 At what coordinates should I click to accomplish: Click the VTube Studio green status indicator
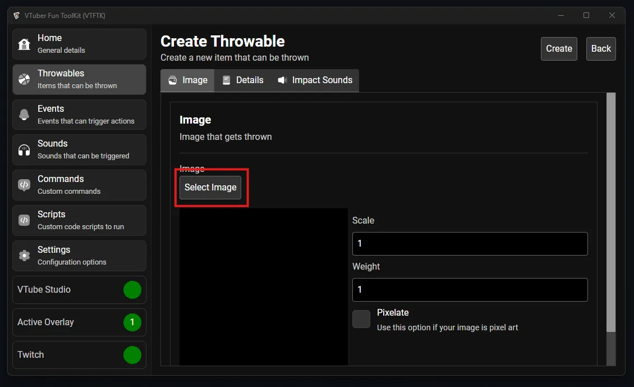click(x=132, y=290)
